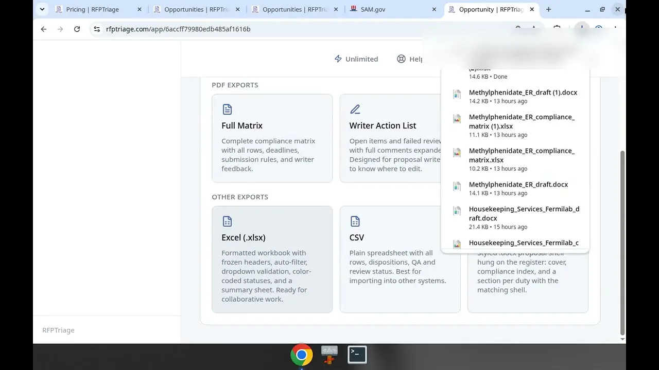
Task: Click the RFPTriage footer text in sidebar
Action: pos(58,330)
